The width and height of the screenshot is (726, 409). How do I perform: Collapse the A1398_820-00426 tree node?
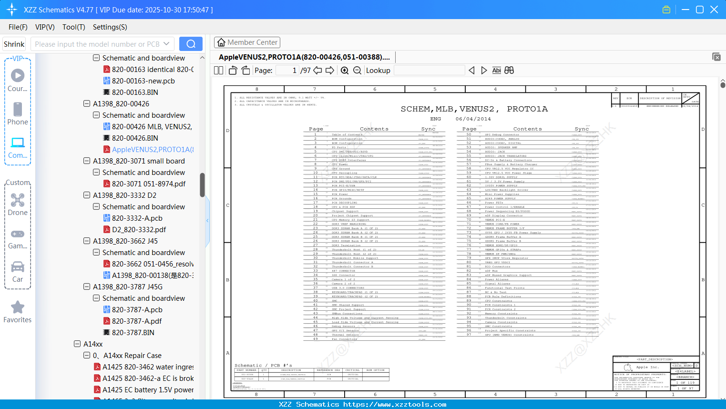(x=87, y=103)
